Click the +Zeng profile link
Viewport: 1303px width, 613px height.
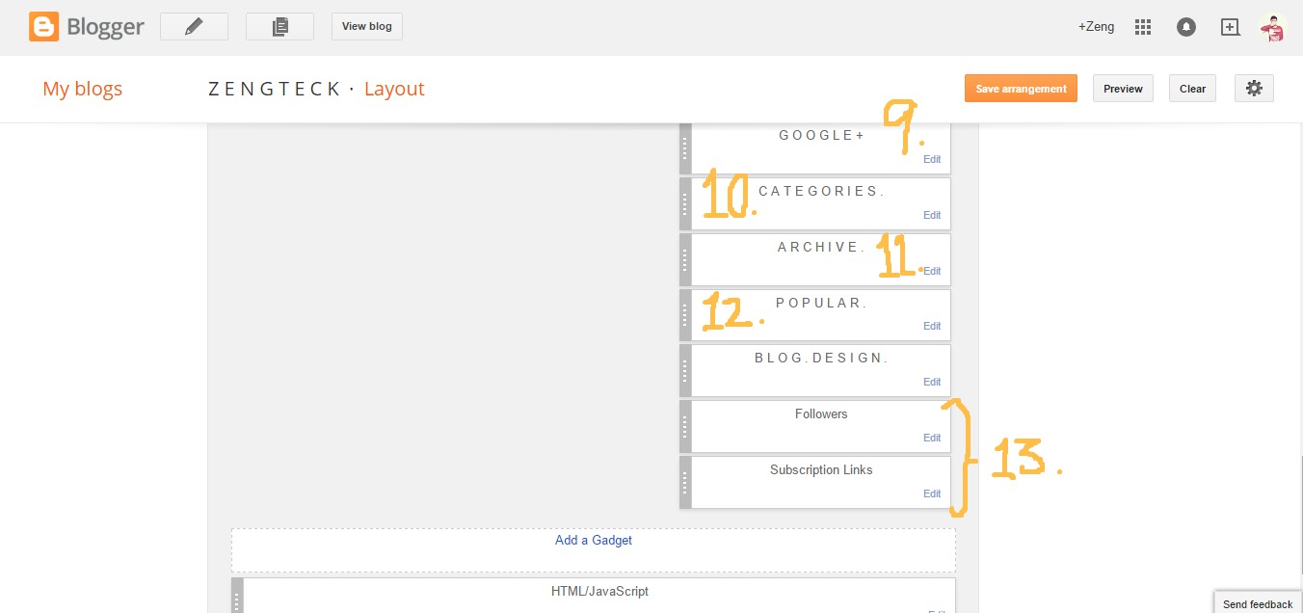click(1096, 27)
